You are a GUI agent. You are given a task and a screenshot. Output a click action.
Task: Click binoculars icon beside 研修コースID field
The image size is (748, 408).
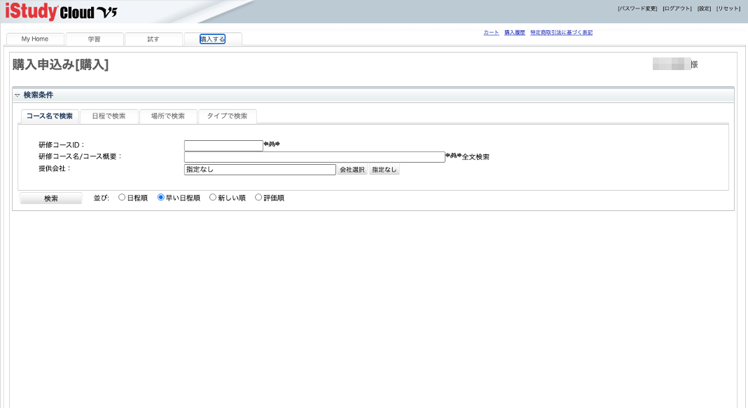[272, 144]
